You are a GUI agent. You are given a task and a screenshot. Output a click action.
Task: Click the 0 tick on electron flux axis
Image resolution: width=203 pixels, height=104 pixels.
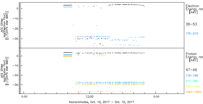click(17, 8)
